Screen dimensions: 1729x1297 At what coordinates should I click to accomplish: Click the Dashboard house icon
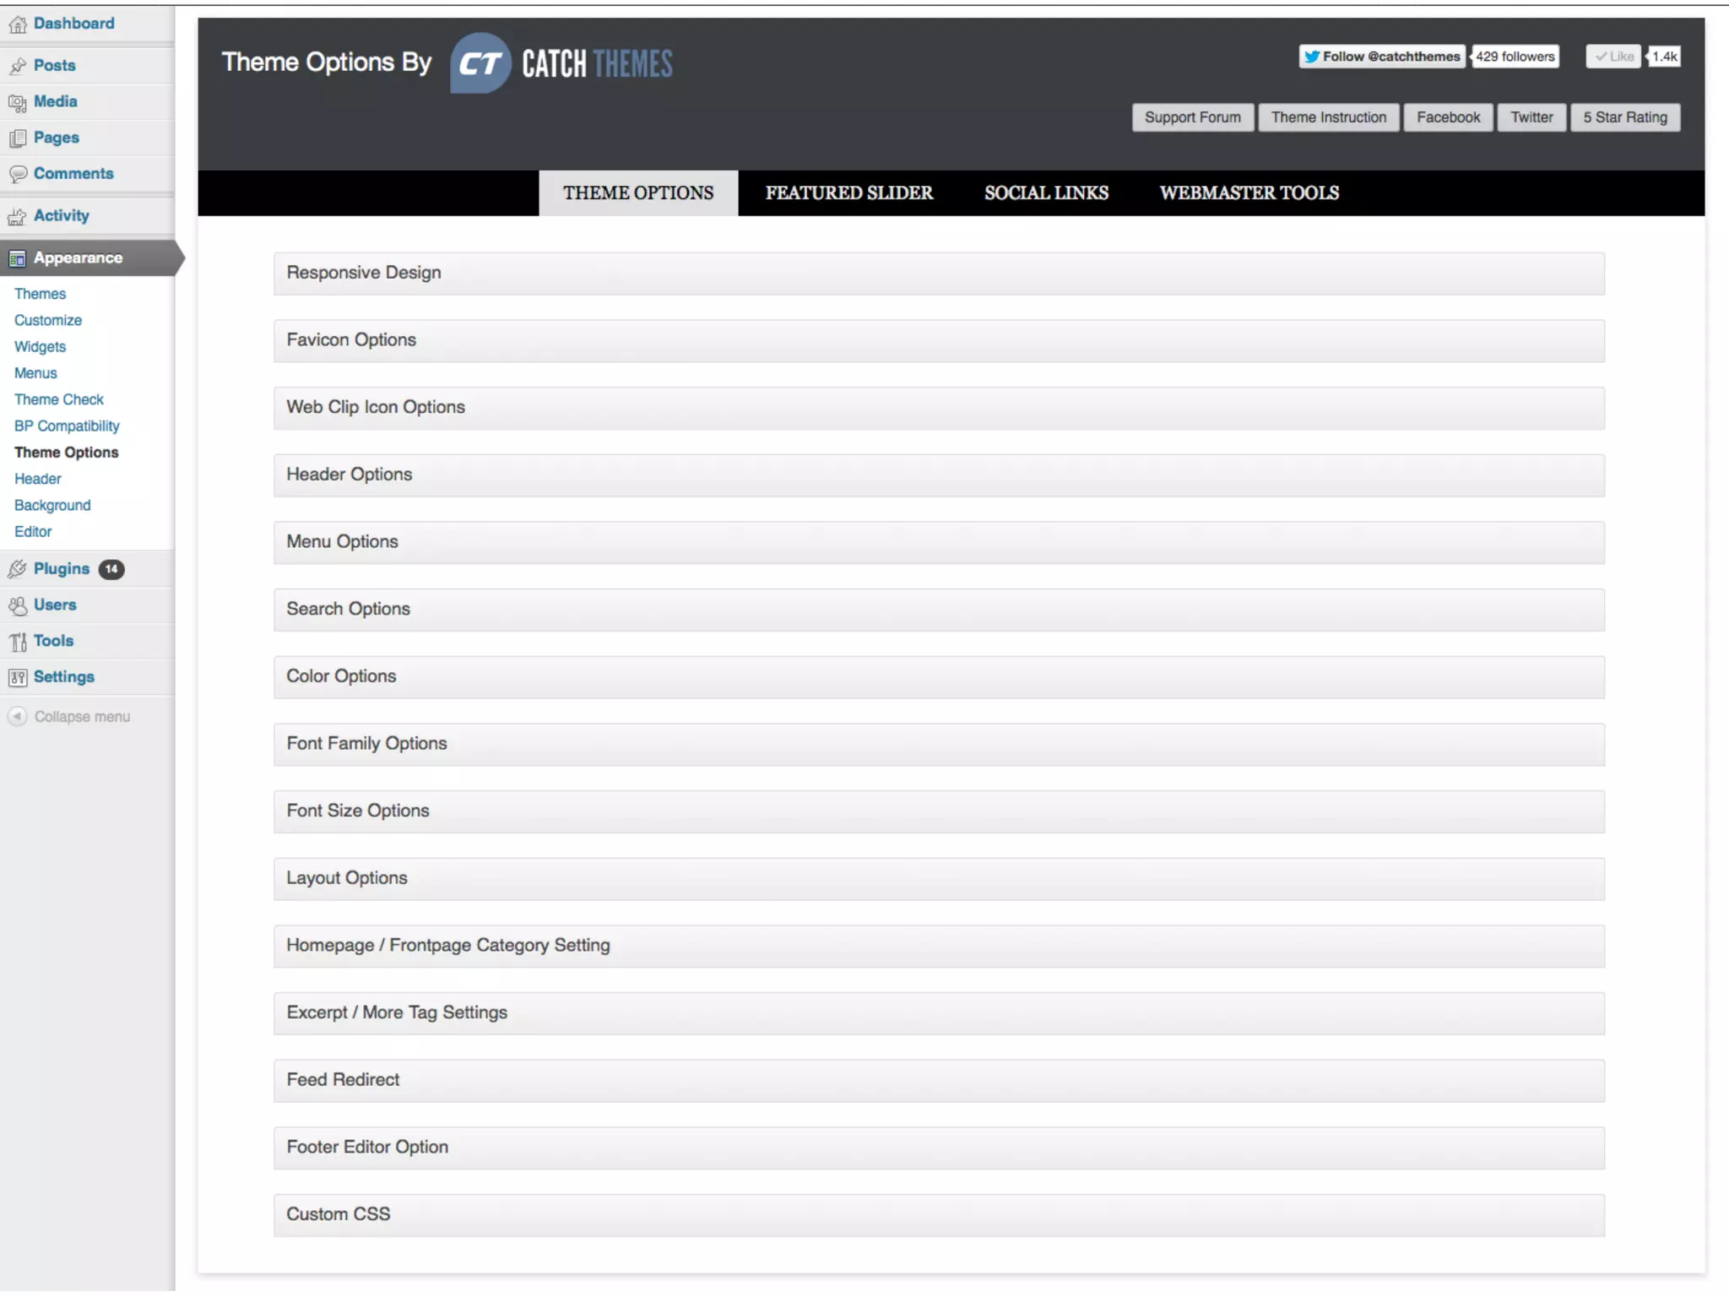(17, 24)
